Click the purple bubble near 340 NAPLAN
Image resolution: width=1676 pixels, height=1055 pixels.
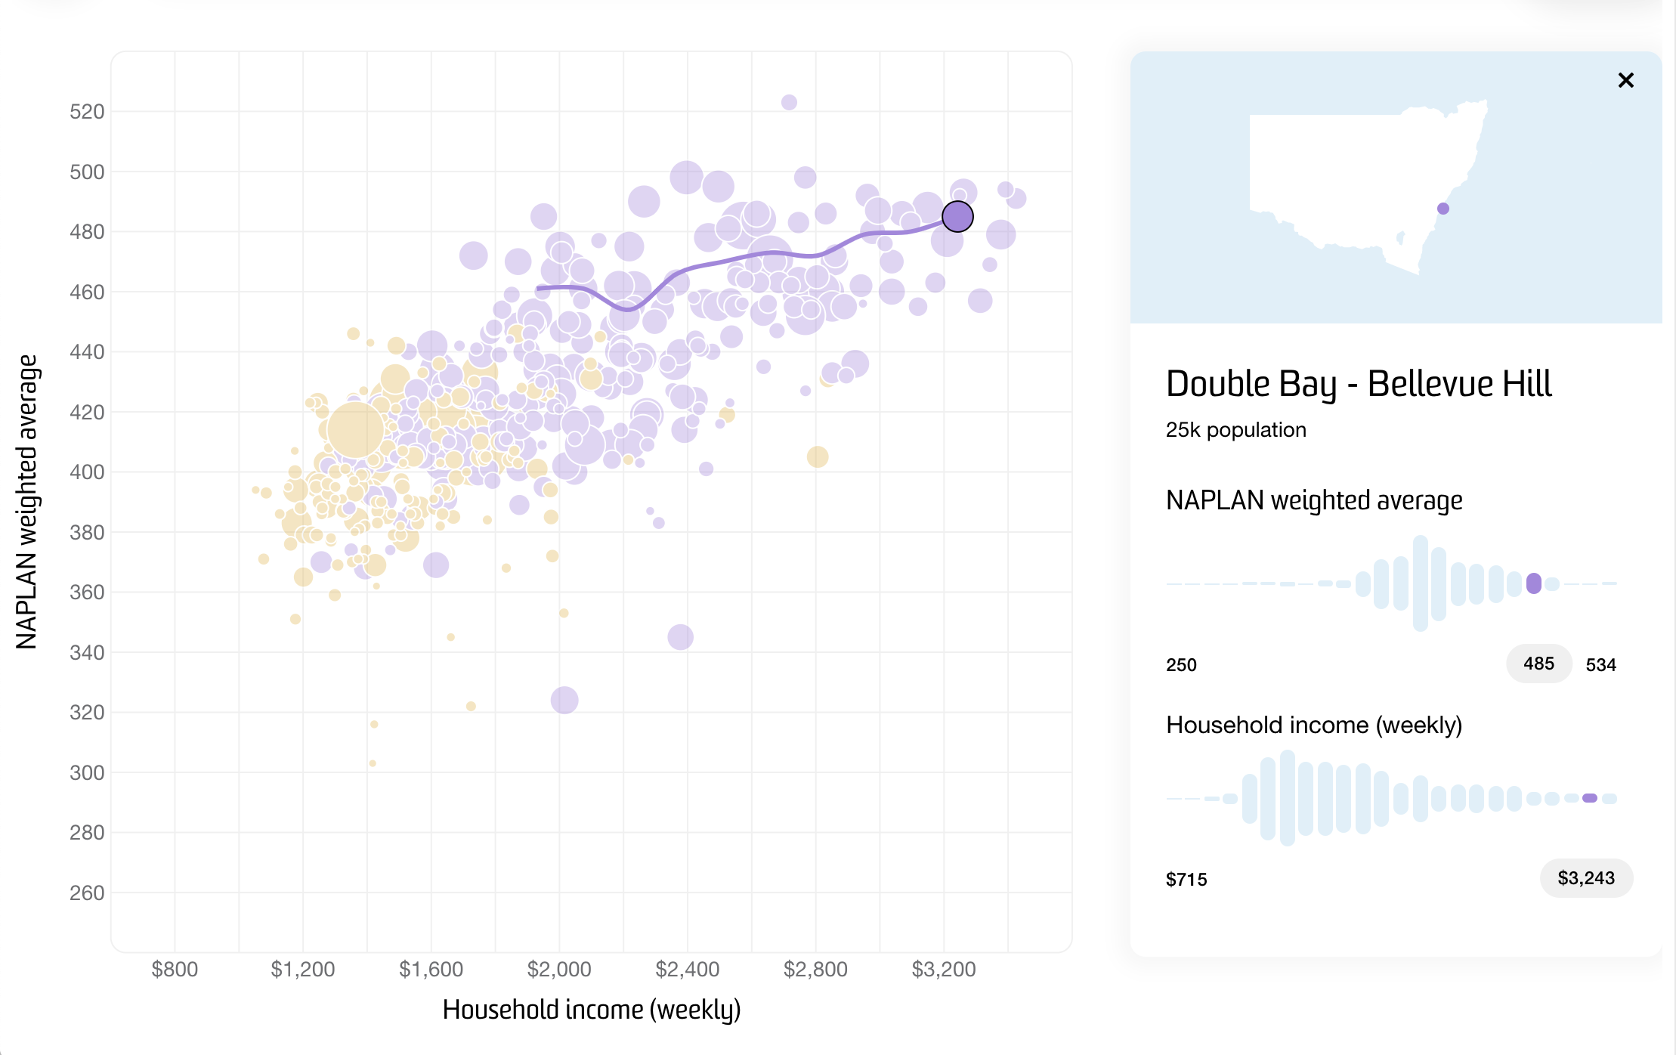pos(680,637)
